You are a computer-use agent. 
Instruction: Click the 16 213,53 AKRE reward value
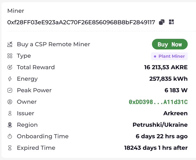[166, 67]
